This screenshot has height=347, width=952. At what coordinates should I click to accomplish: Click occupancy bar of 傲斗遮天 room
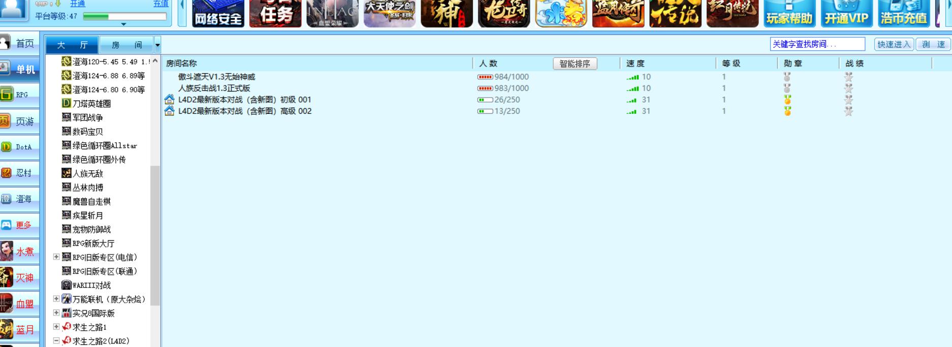coord(485,77)
